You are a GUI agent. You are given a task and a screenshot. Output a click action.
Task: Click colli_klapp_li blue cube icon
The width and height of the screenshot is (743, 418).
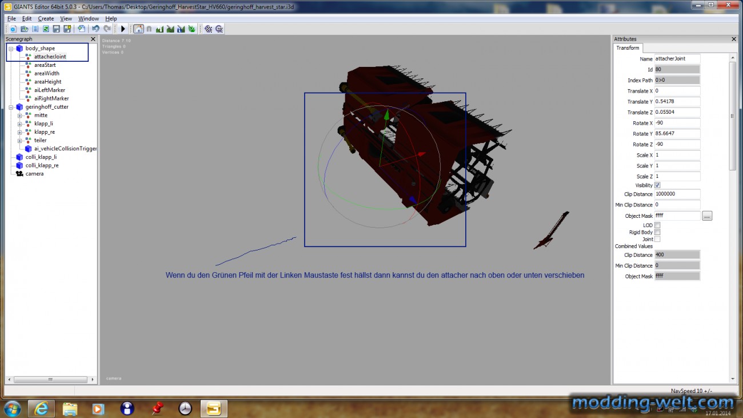pyautogui.click(x=19, y=157)
